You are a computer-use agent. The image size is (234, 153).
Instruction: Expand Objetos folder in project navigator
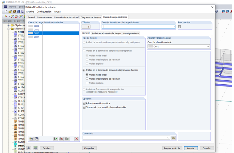[x=9, y=25]
